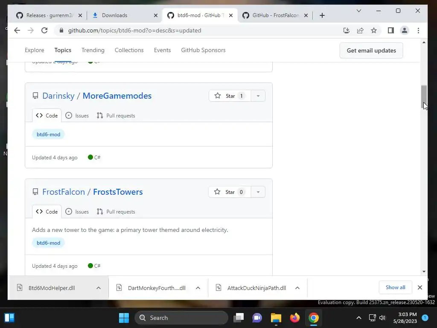The image size is (437, 328).
Task: Open the DartMonkeyFourth dll download
Action: [x=156, y=288]
